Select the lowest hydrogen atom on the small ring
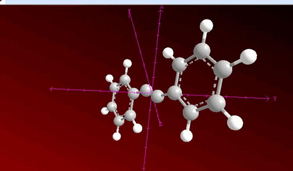Viewport: 293px width, 171px height. coord(117,136)
